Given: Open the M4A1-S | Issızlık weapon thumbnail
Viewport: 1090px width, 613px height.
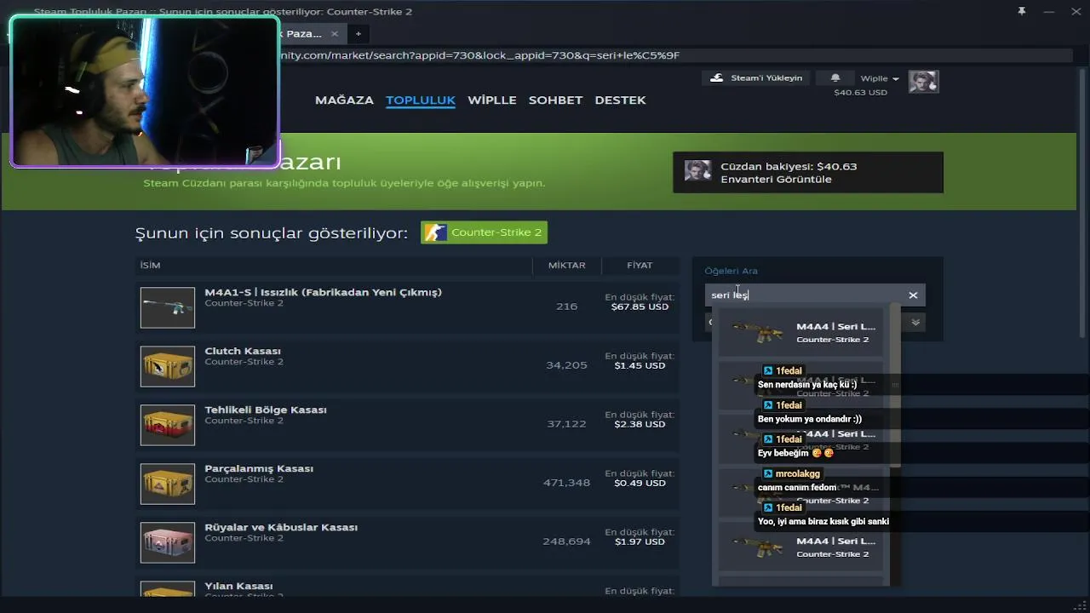Looking at the screenshot, I should click(x=168, y=307).
